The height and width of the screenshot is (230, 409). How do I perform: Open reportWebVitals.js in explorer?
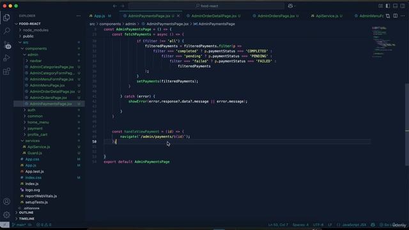pyautogui.click(x=41, y=196)
